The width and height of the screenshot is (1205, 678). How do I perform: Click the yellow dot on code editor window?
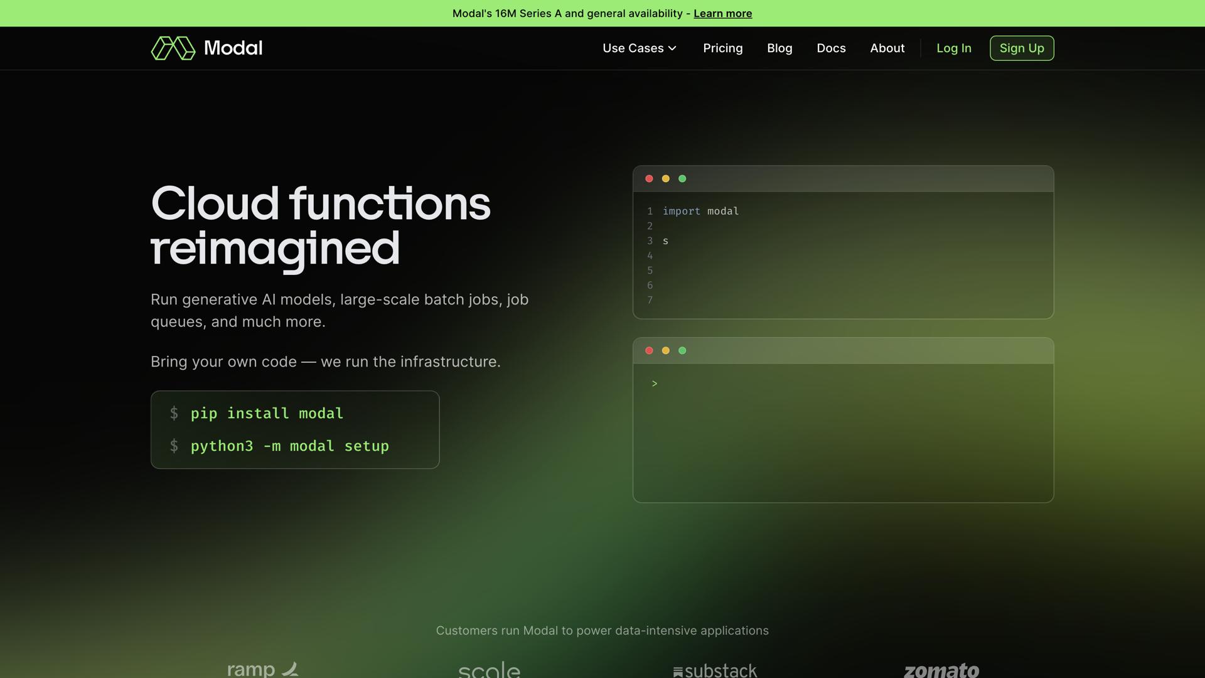666,179
